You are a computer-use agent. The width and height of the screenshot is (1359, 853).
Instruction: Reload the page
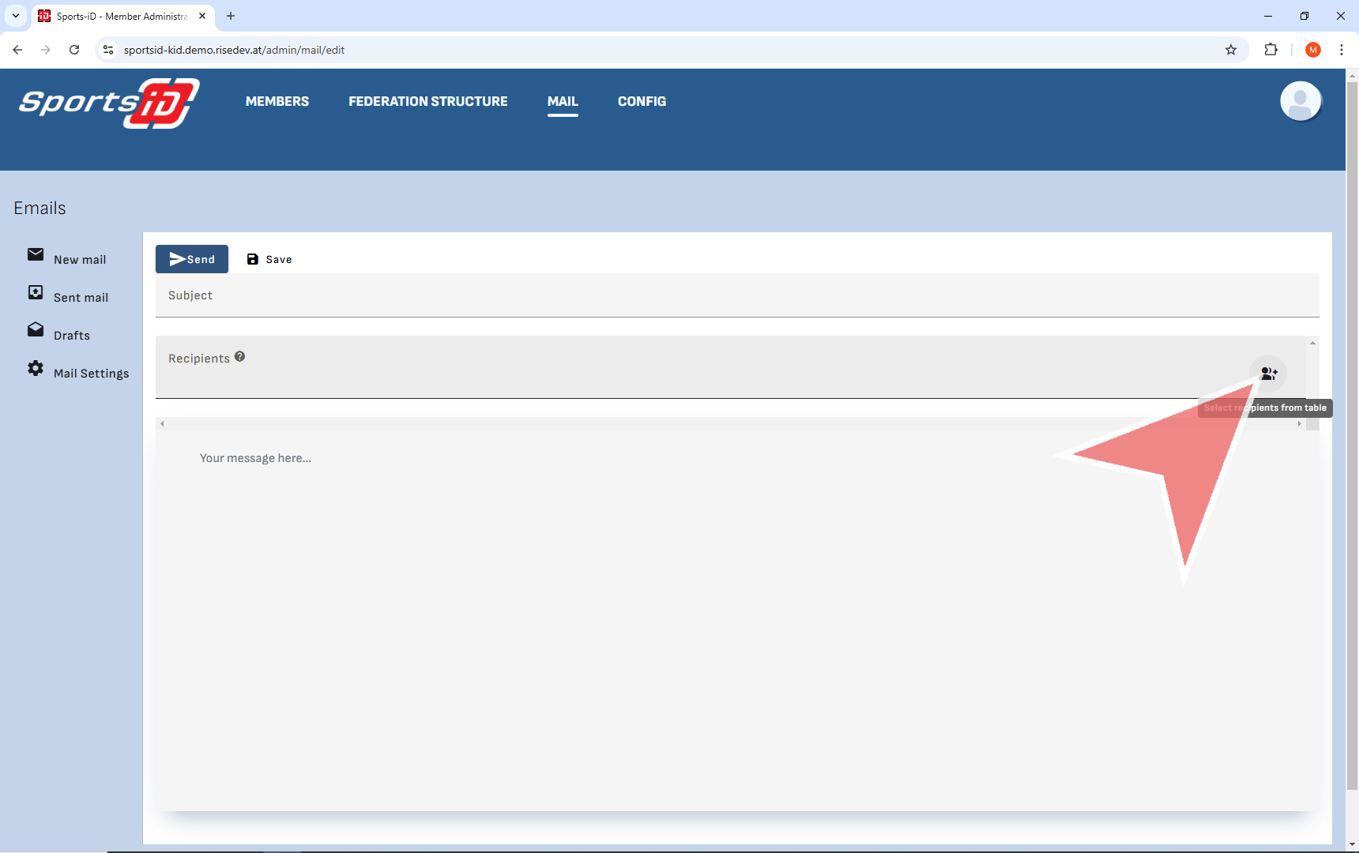pos(74,50)
